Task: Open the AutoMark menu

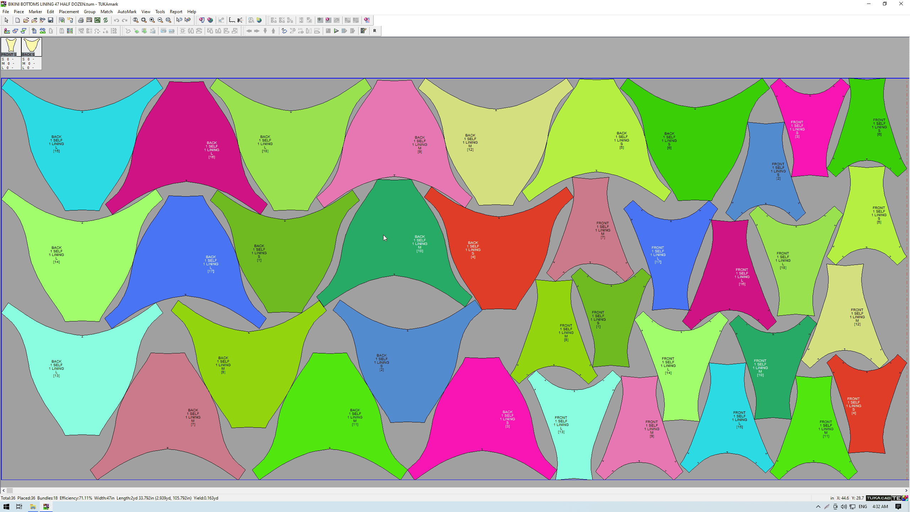Action: point(127,11)
